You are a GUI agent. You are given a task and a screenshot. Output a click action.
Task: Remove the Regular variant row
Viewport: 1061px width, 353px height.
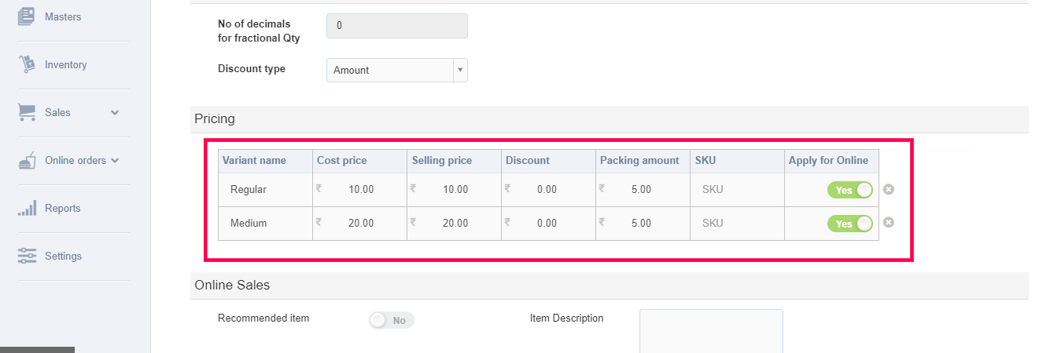coord(889,190)
